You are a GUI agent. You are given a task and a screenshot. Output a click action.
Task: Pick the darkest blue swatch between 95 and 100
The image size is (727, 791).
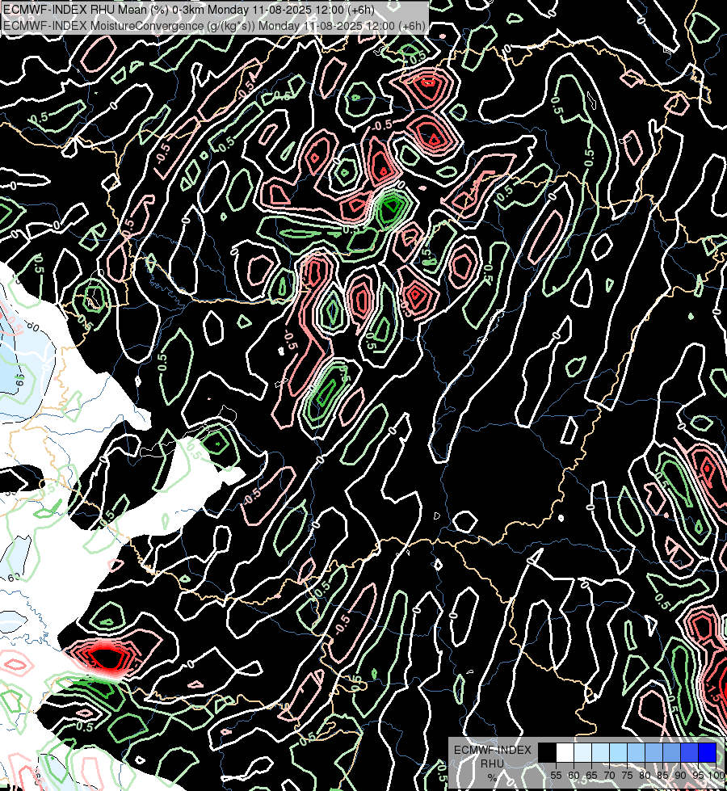click(707, 753)
